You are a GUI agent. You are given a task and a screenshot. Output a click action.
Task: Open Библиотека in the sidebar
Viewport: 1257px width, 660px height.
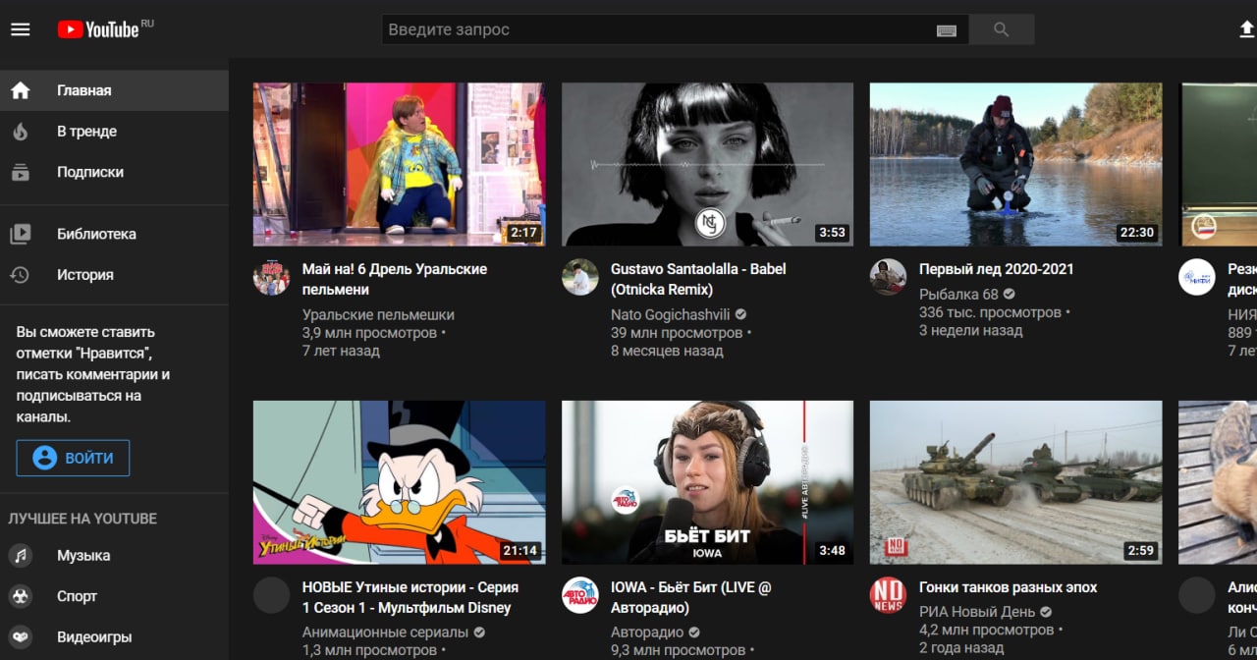pos(114,234)
